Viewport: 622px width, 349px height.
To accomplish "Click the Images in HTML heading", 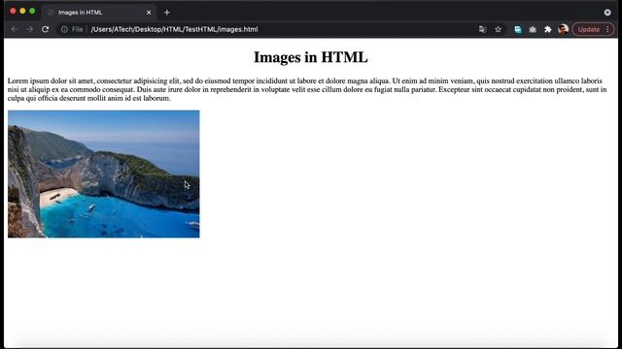I will [311, 57].
